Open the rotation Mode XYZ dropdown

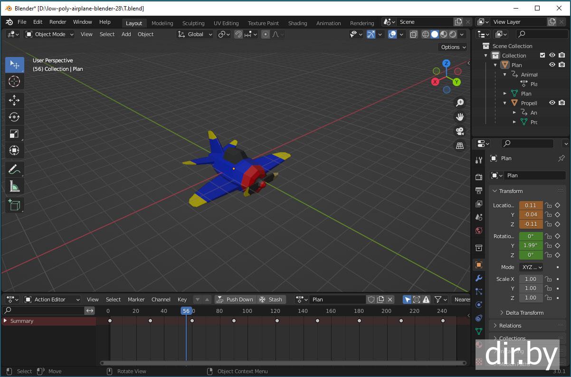click(x=531, y=267)
